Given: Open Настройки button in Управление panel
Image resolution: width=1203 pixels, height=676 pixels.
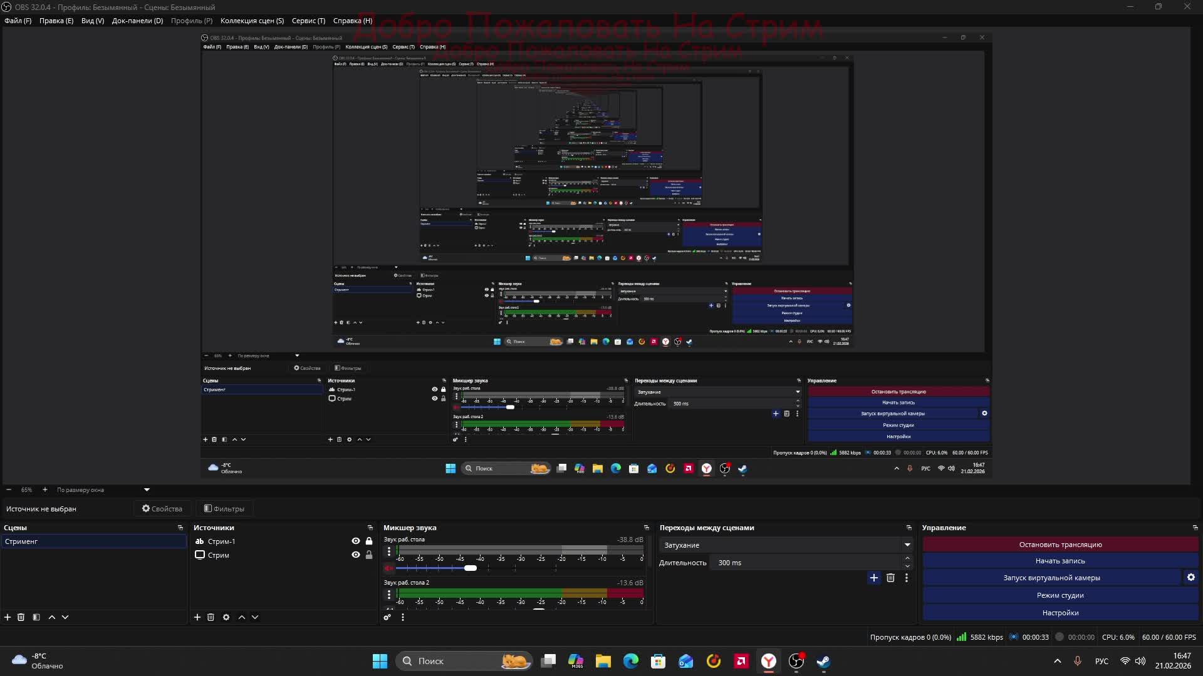Looking at the screenshot, I should (x=1060, y=613).
